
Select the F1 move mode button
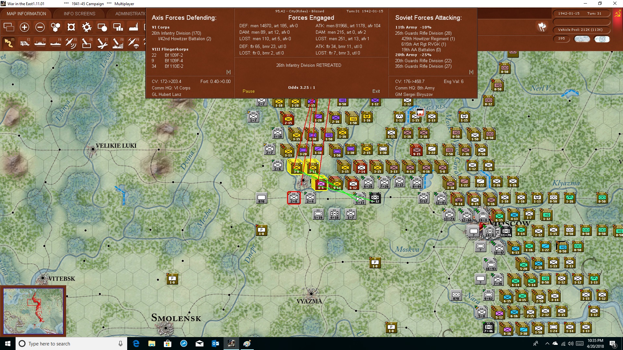(x=9, y=43)
